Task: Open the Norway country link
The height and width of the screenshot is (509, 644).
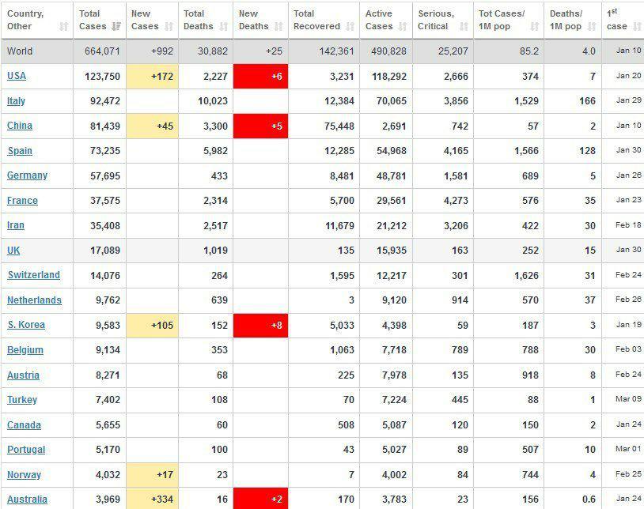Action: (24, 474)
